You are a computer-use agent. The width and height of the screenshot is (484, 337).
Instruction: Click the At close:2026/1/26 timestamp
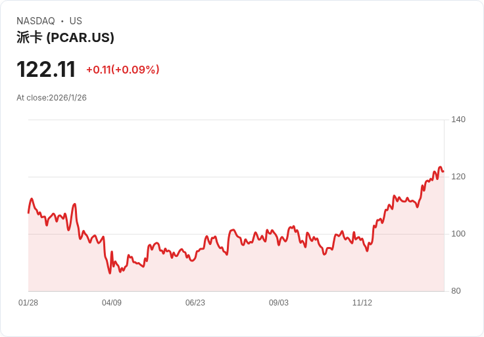[x=51, y=98]
